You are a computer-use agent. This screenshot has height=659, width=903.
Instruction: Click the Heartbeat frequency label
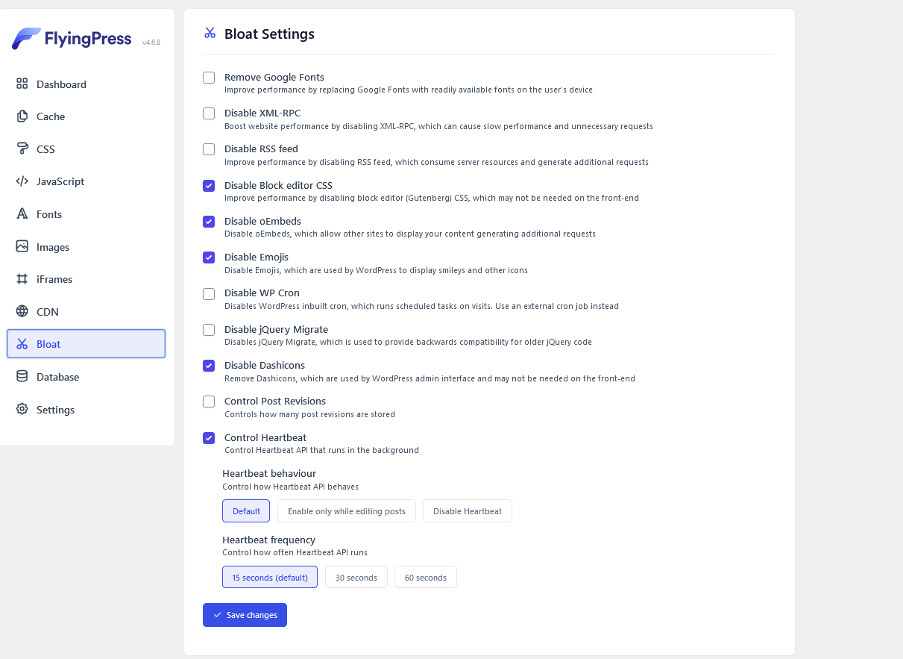[x=268, y=540]
